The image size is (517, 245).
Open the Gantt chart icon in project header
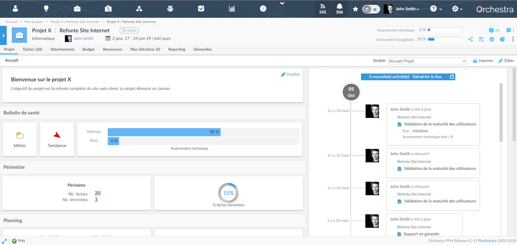click(481, 39)
